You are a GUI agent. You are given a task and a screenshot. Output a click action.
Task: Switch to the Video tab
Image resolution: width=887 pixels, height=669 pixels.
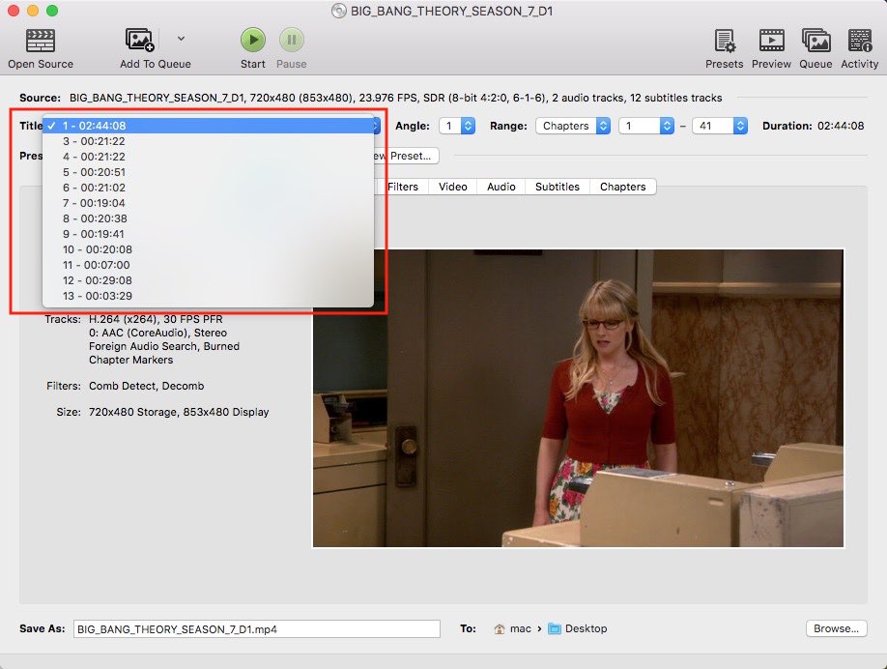[452, 187]
